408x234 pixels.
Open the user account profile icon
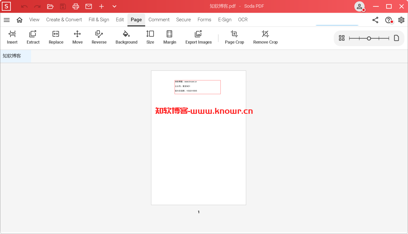pyautogui.click(x=359, y=6)
